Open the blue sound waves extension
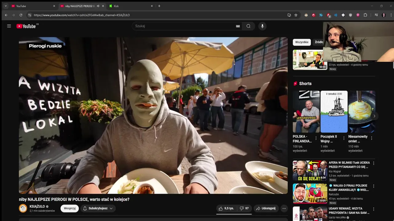Image resolution: width=394 pixels, height=221 pixels. 336,15
